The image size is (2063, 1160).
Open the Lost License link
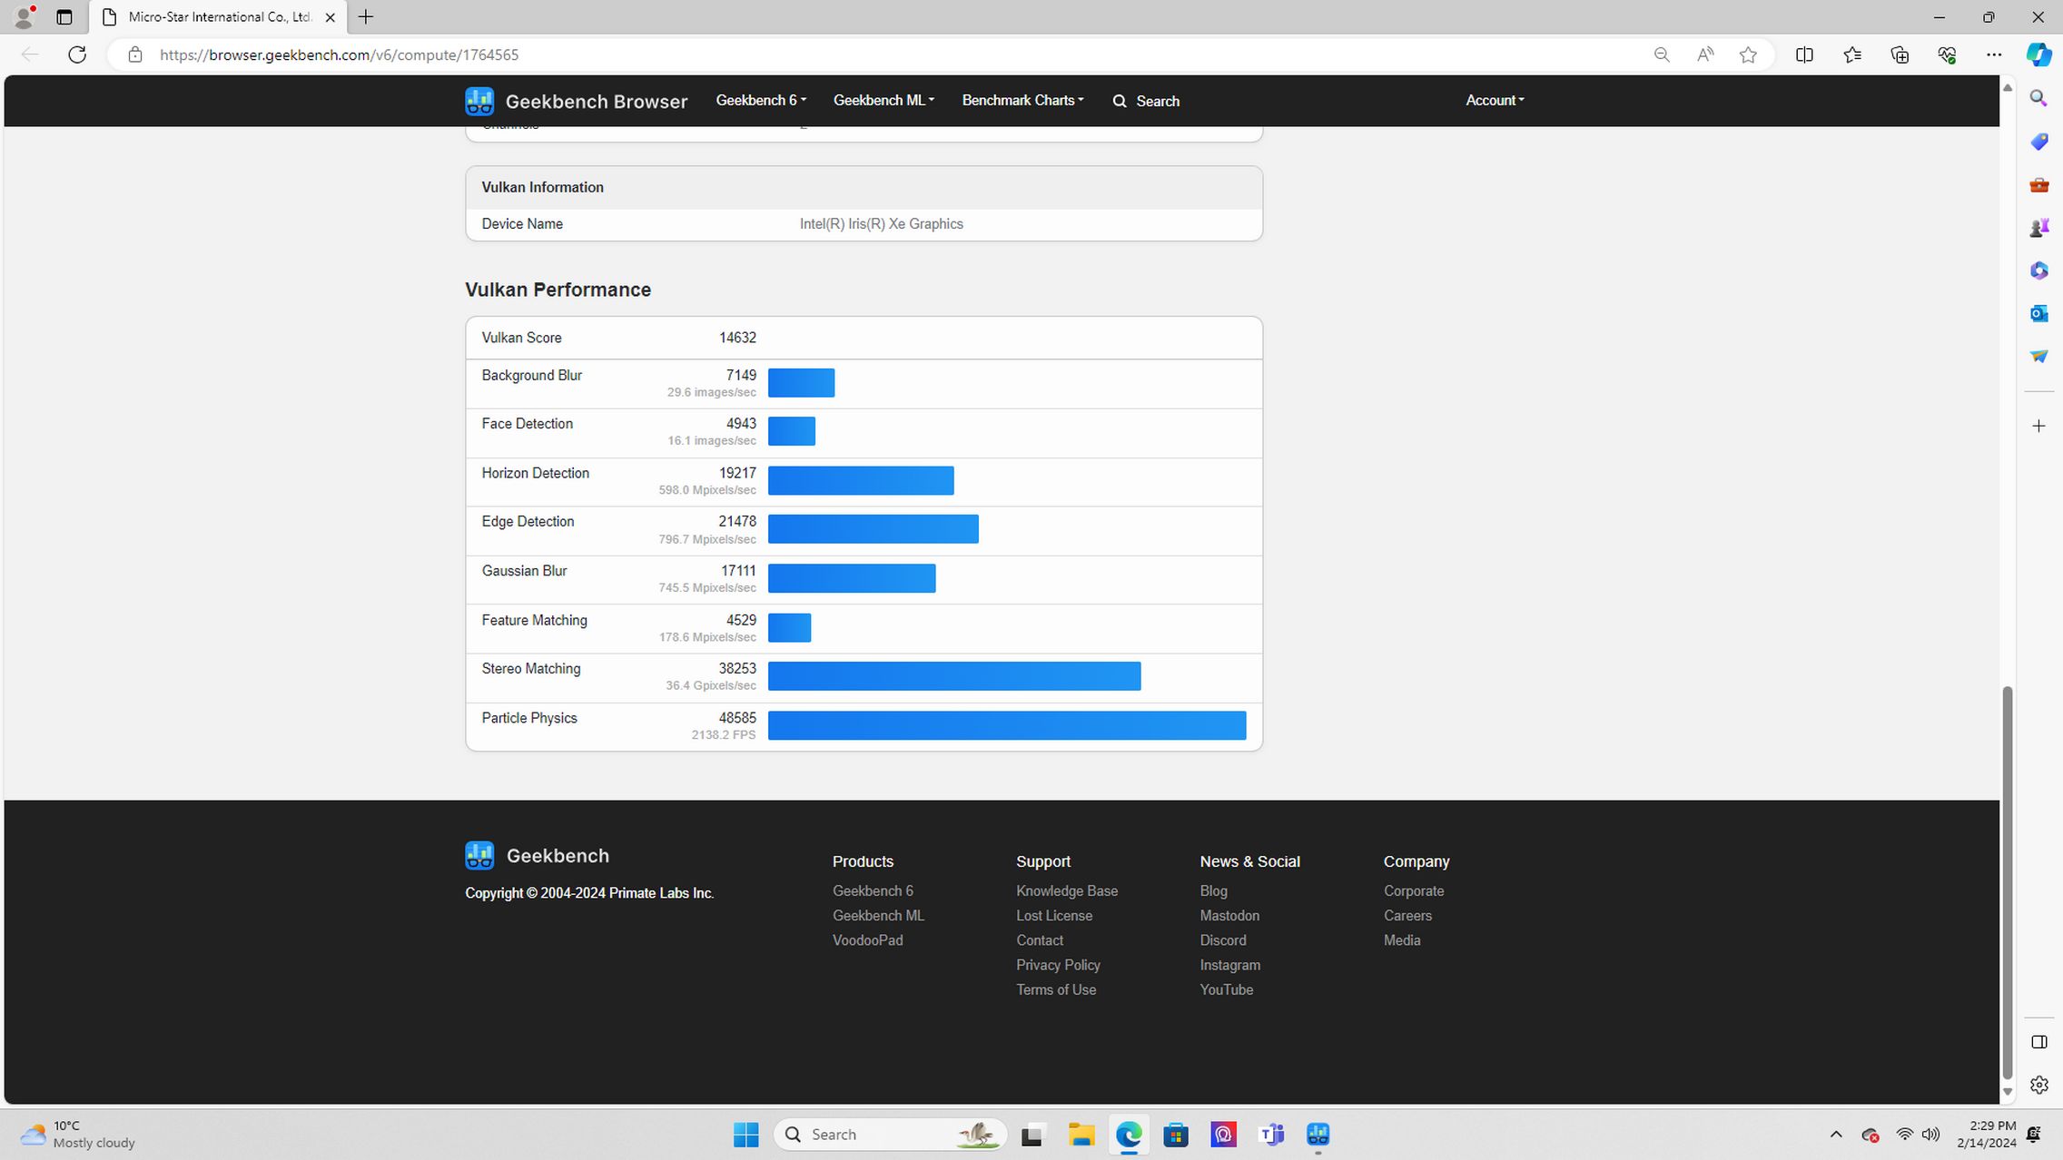[x=1054, y=916]
